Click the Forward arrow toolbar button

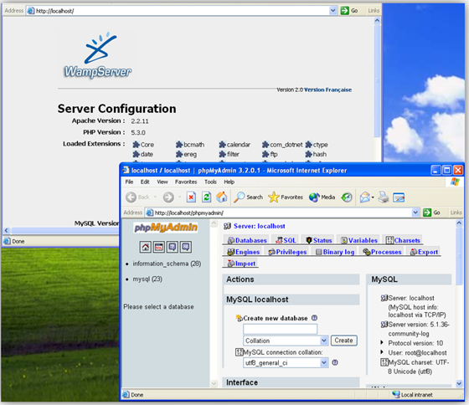(x=168, y=197)
